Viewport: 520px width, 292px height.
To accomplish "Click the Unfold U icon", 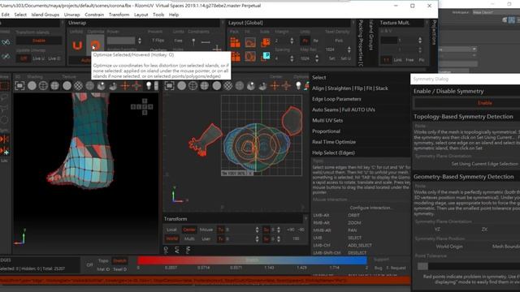I will click(77, 45).
